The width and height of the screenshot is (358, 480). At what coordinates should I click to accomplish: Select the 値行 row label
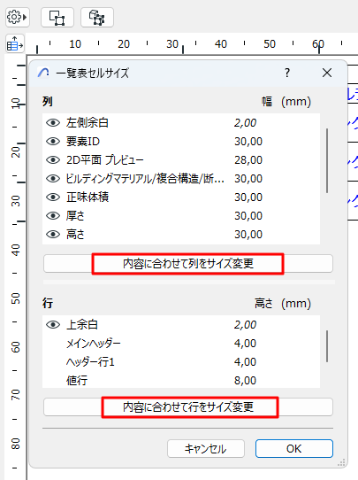77,381
